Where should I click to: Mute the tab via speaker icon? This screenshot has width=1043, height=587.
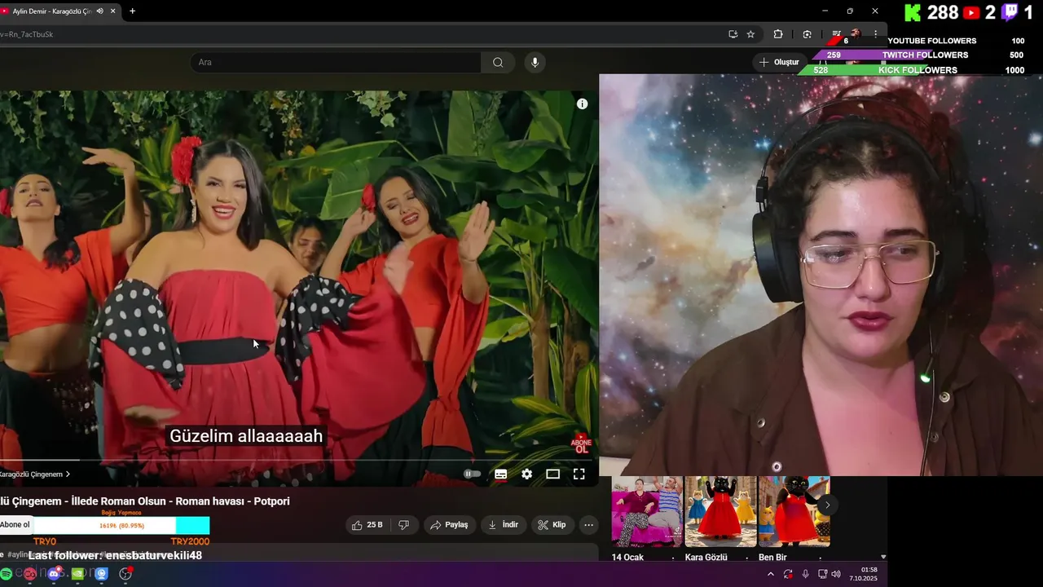[x=99, y=11]
